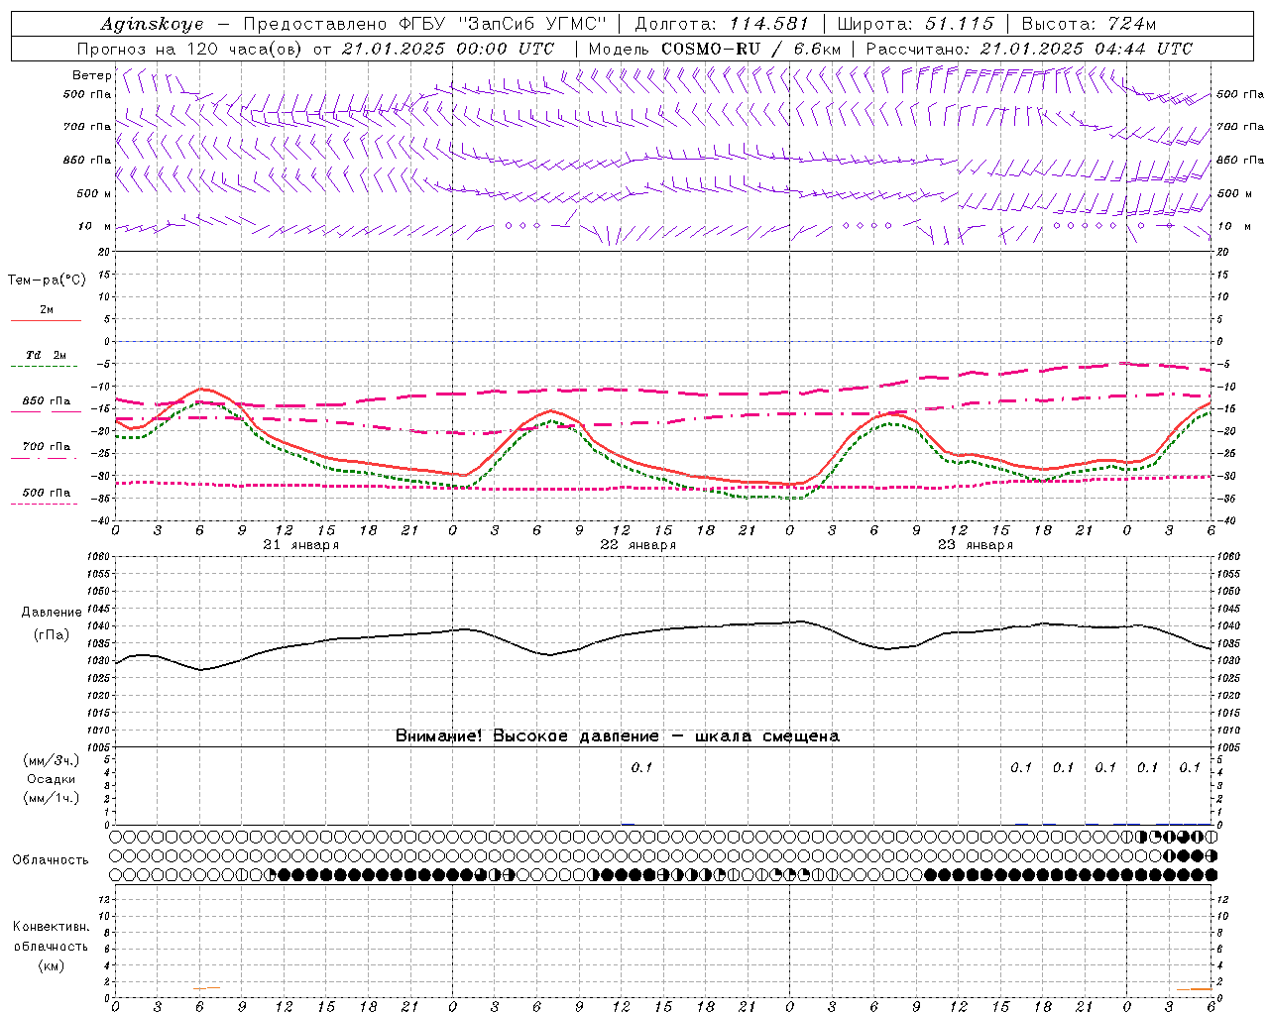Viewport: 1269px width, 1015px height.
Task: Click Рассчитано: 21.01.2025 04:44 UTC timestamp
Action: point(1029,49)
